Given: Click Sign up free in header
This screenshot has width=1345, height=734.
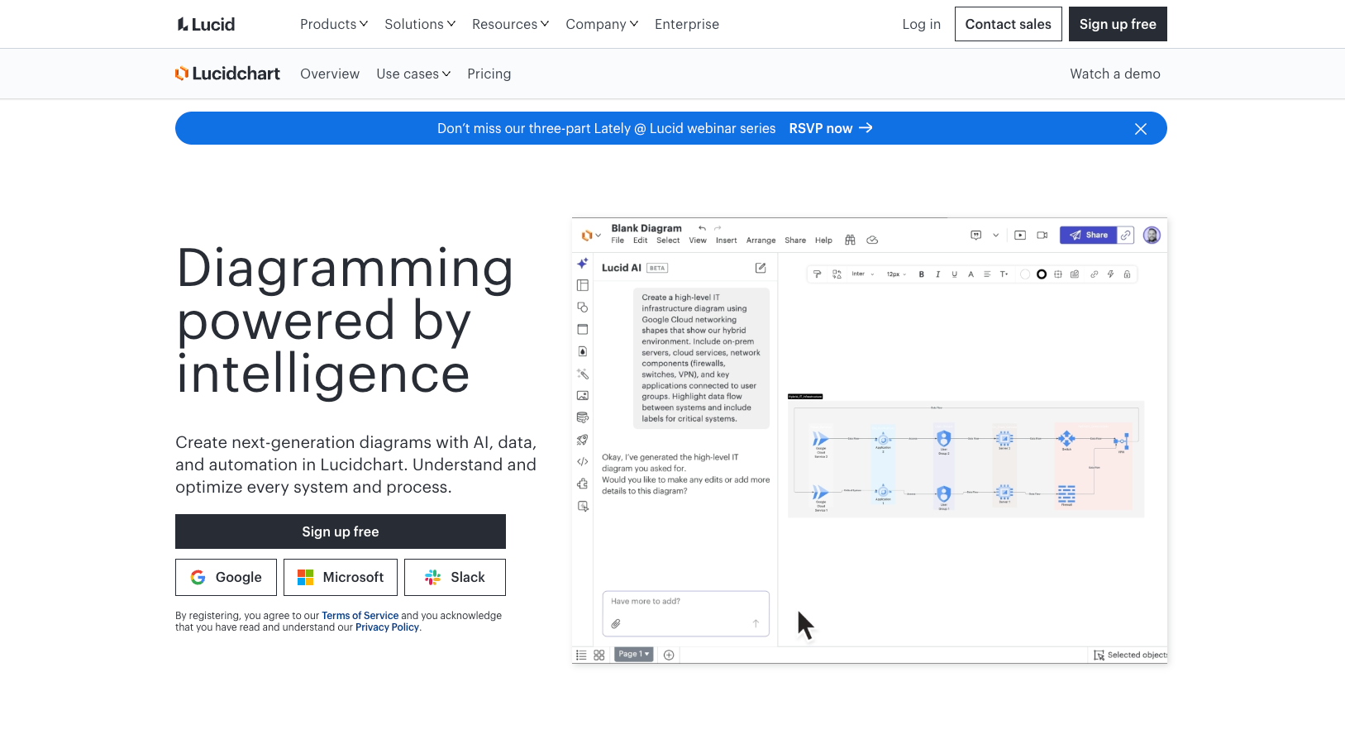Looking at the screenshot, I should point(1118,24).
